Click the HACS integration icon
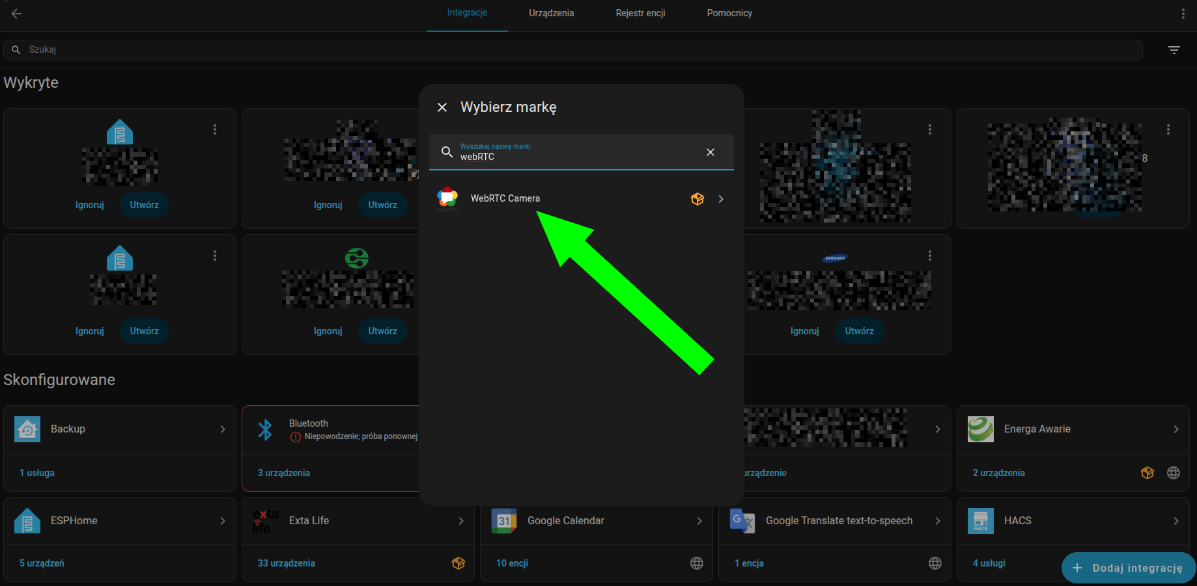The height and width of the screenshot is (586, 1197). (x=980, y=521)
